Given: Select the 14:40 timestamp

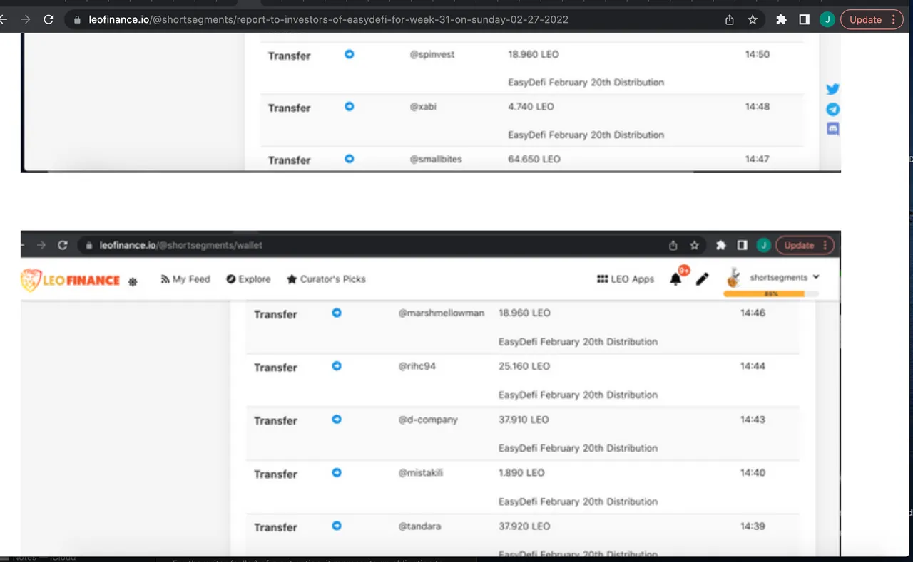Looking at the screenshot, I should click(753, 473).
